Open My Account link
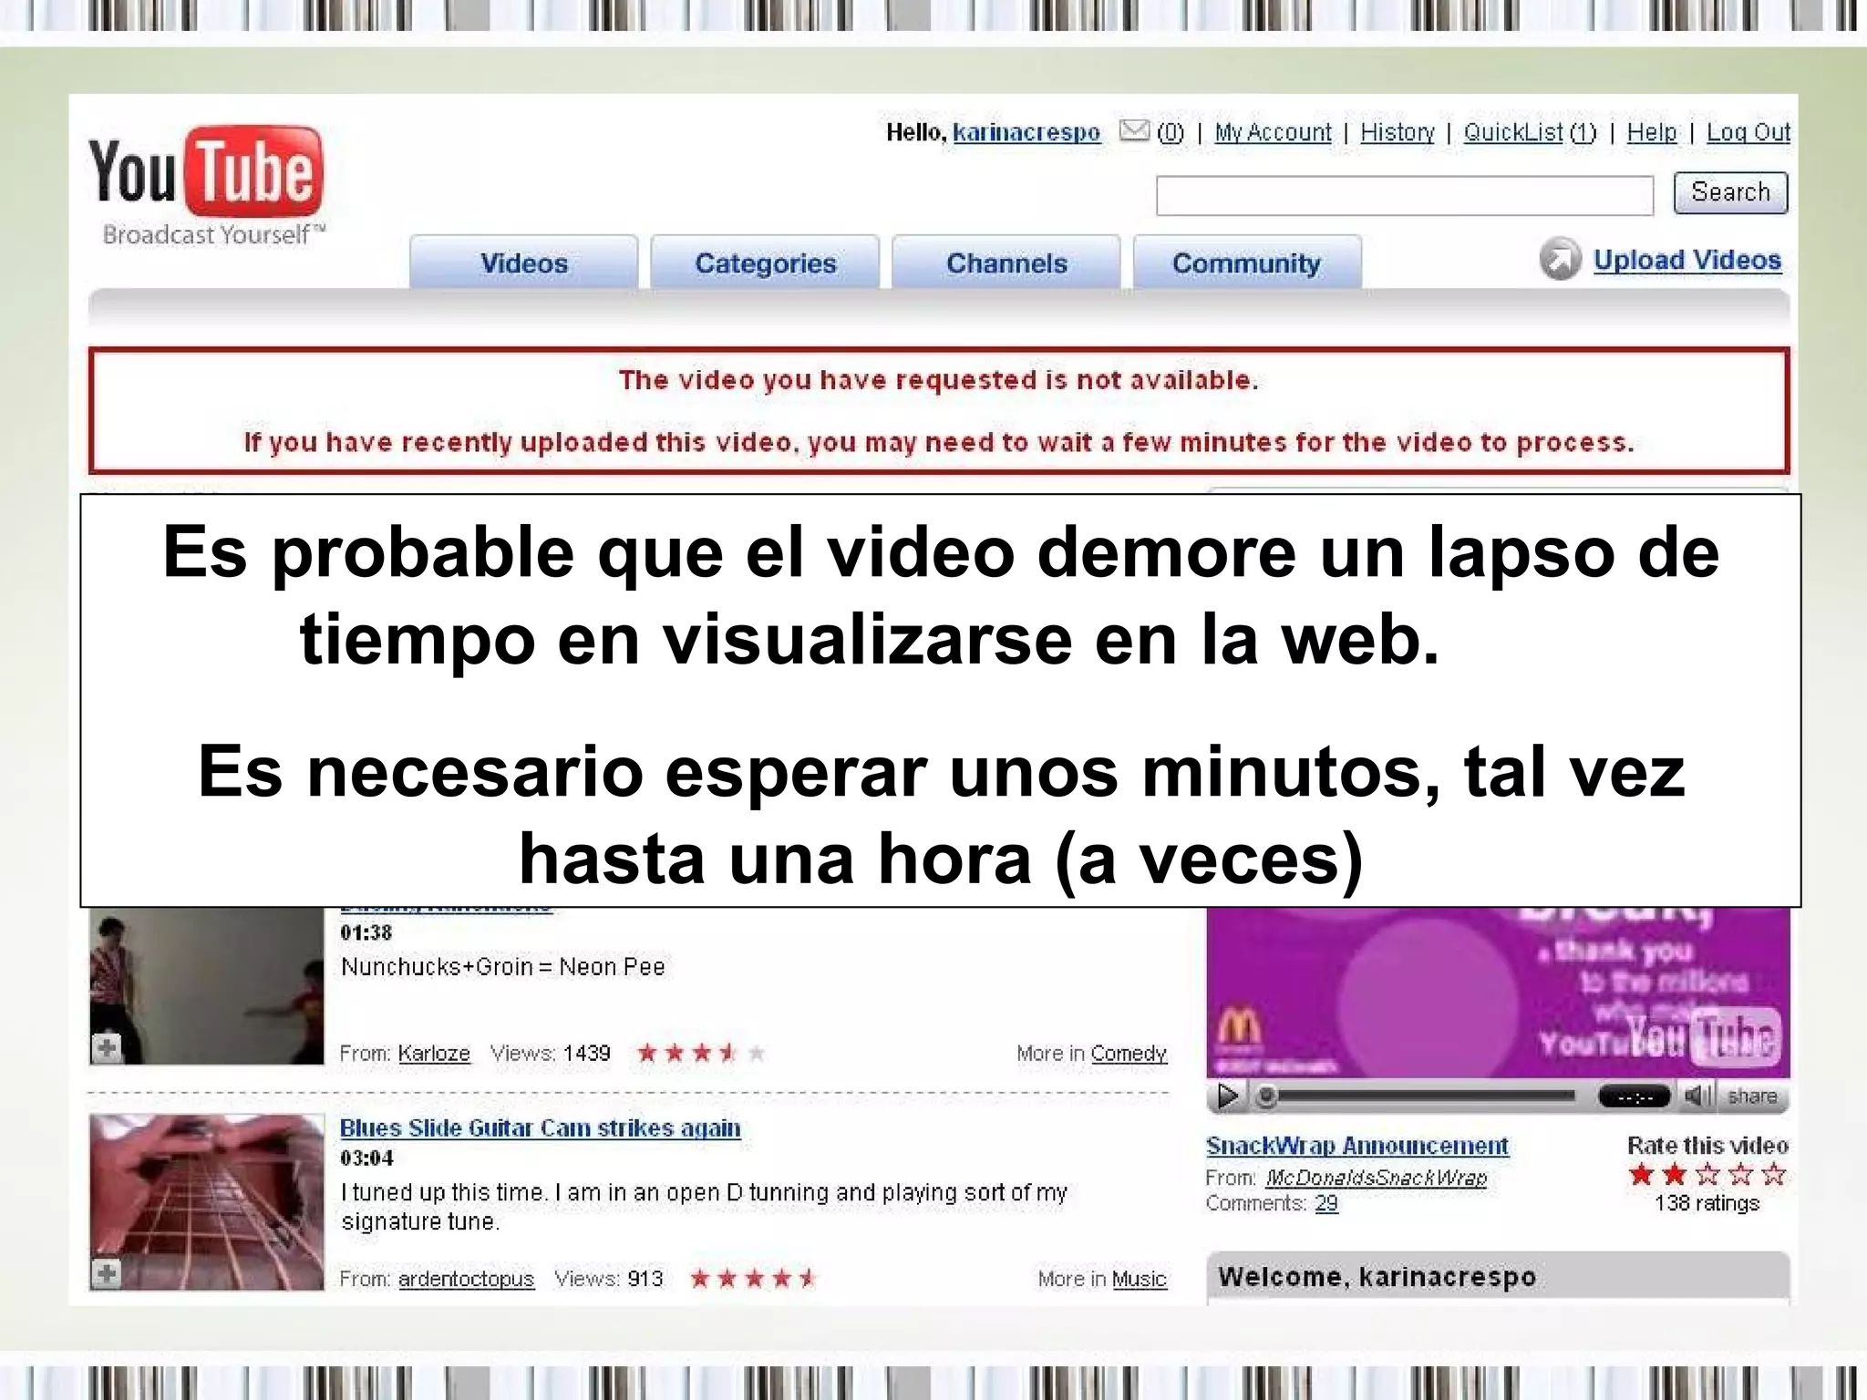This screenshot has height=1400, width=1867. click(x=1273, y=133)
